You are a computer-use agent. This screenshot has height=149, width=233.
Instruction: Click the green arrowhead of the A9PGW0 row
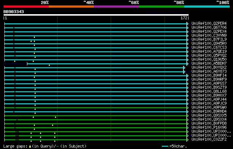(x=187, y=108)
